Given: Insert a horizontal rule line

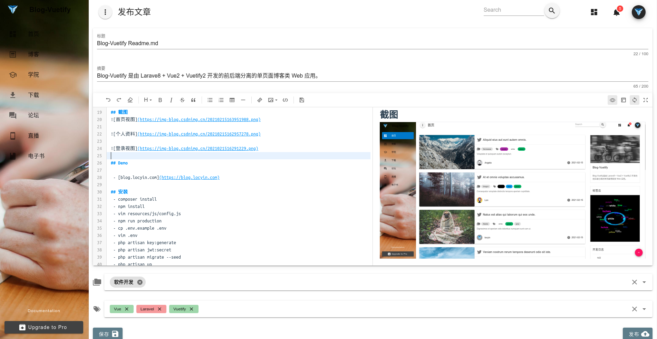Looking at the screenshot, I should click(x=243, y=100).
